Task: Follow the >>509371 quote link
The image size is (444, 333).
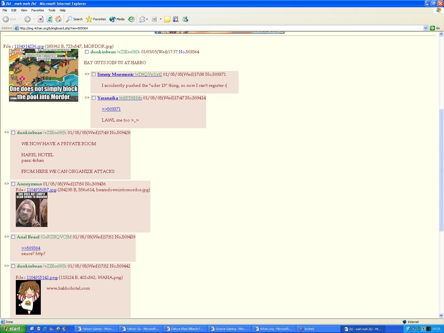Action: pos(111,109)
